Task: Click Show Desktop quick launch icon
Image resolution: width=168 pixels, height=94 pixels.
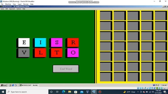Action: pyautogui.click(x=10, y=85)
